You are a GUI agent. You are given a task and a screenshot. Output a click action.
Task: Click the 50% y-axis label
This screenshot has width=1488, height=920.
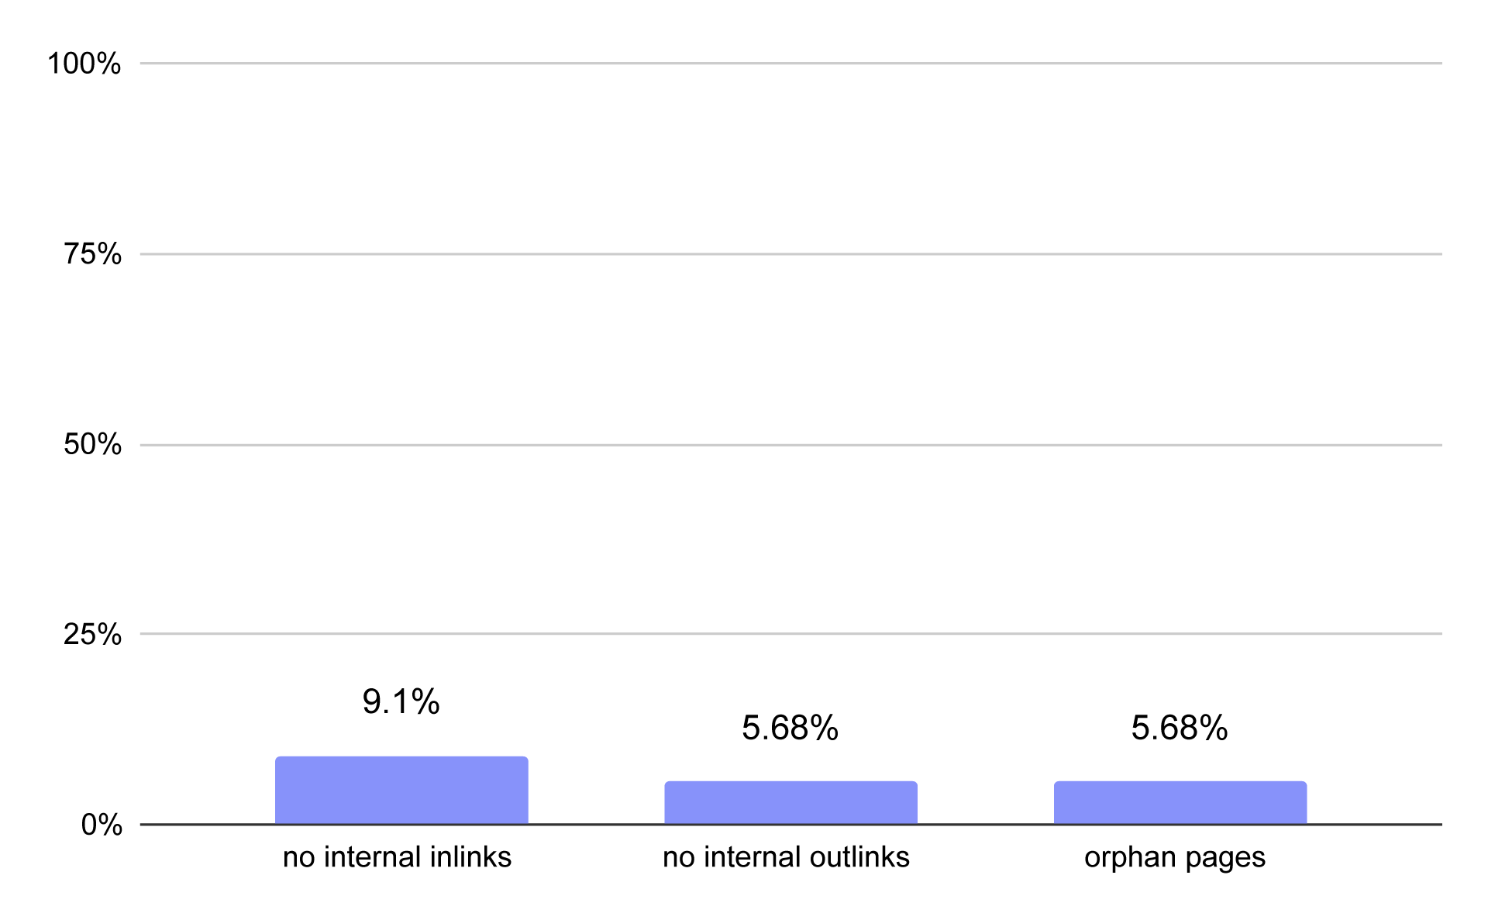pyautogui.click(x=93, y=445)
